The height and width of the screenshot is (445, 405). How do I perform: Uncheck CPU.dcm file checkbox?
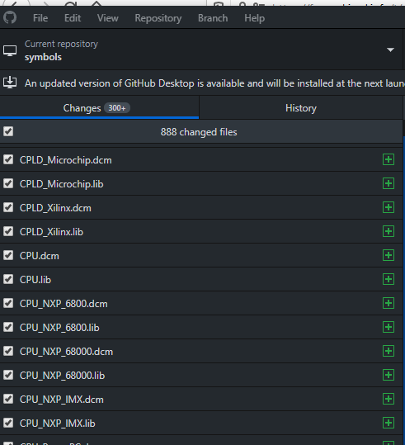tap(8, 255)
